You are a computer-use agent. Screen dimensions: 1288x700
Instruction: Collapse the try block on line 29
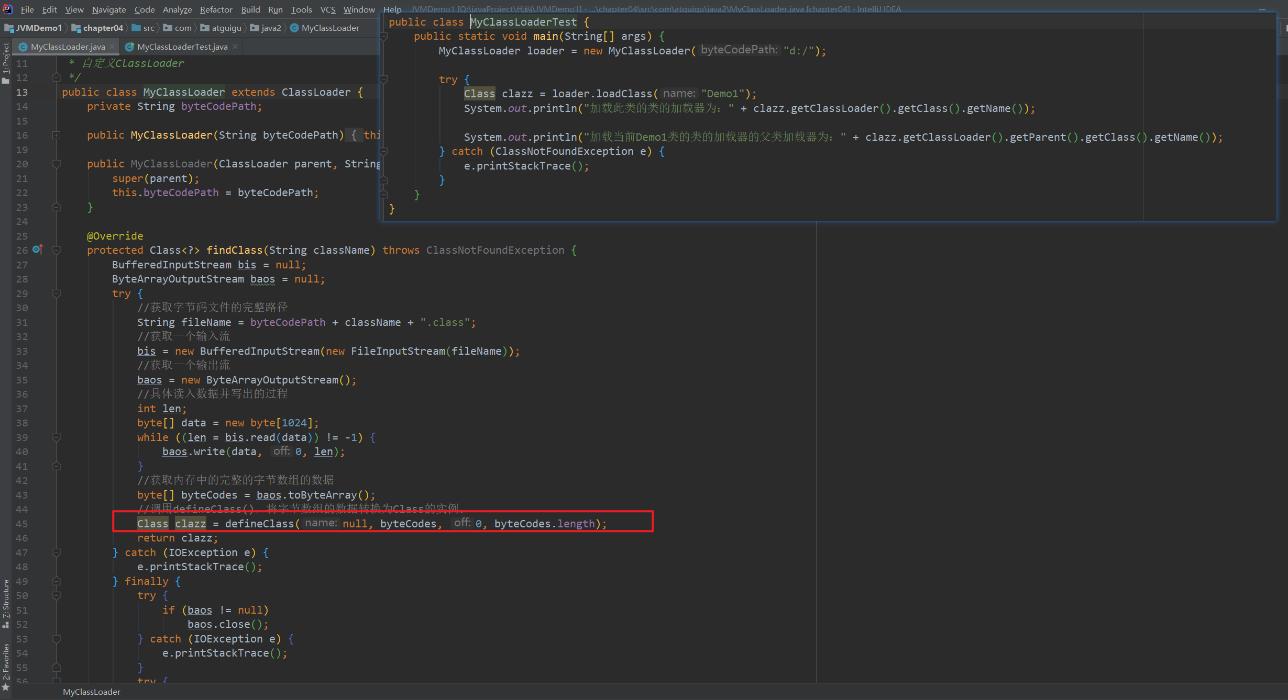click(56, 293)
